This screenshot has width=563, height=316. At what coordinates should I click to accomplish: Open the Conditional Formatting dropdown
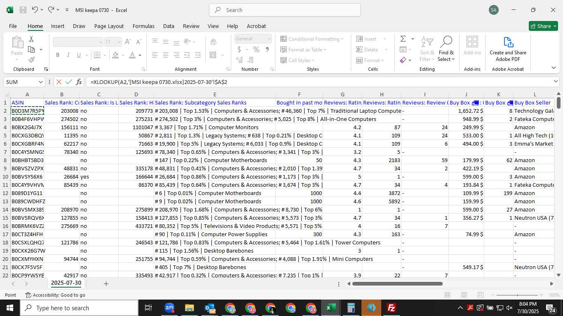click(x=312, y=39)
